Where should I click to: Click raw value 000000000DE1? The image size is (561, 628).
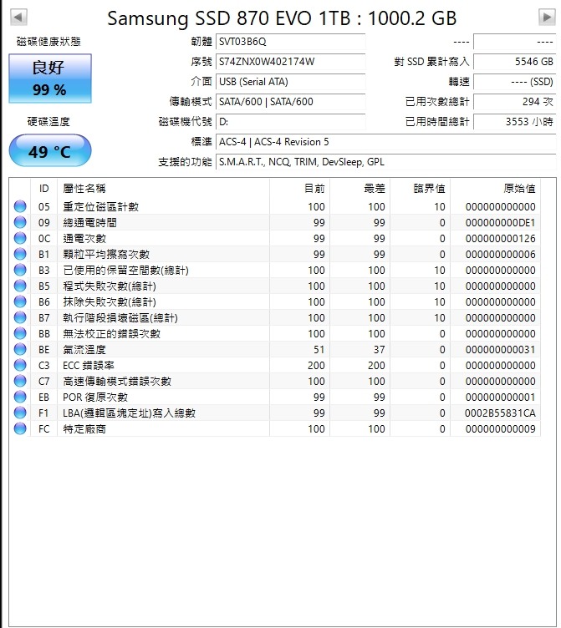pyautogui.click(x=501, y=223)
